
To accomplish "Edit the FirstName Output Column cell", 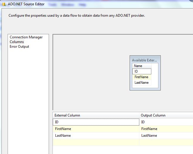I will pyautogui.click(x=166, y=129).
